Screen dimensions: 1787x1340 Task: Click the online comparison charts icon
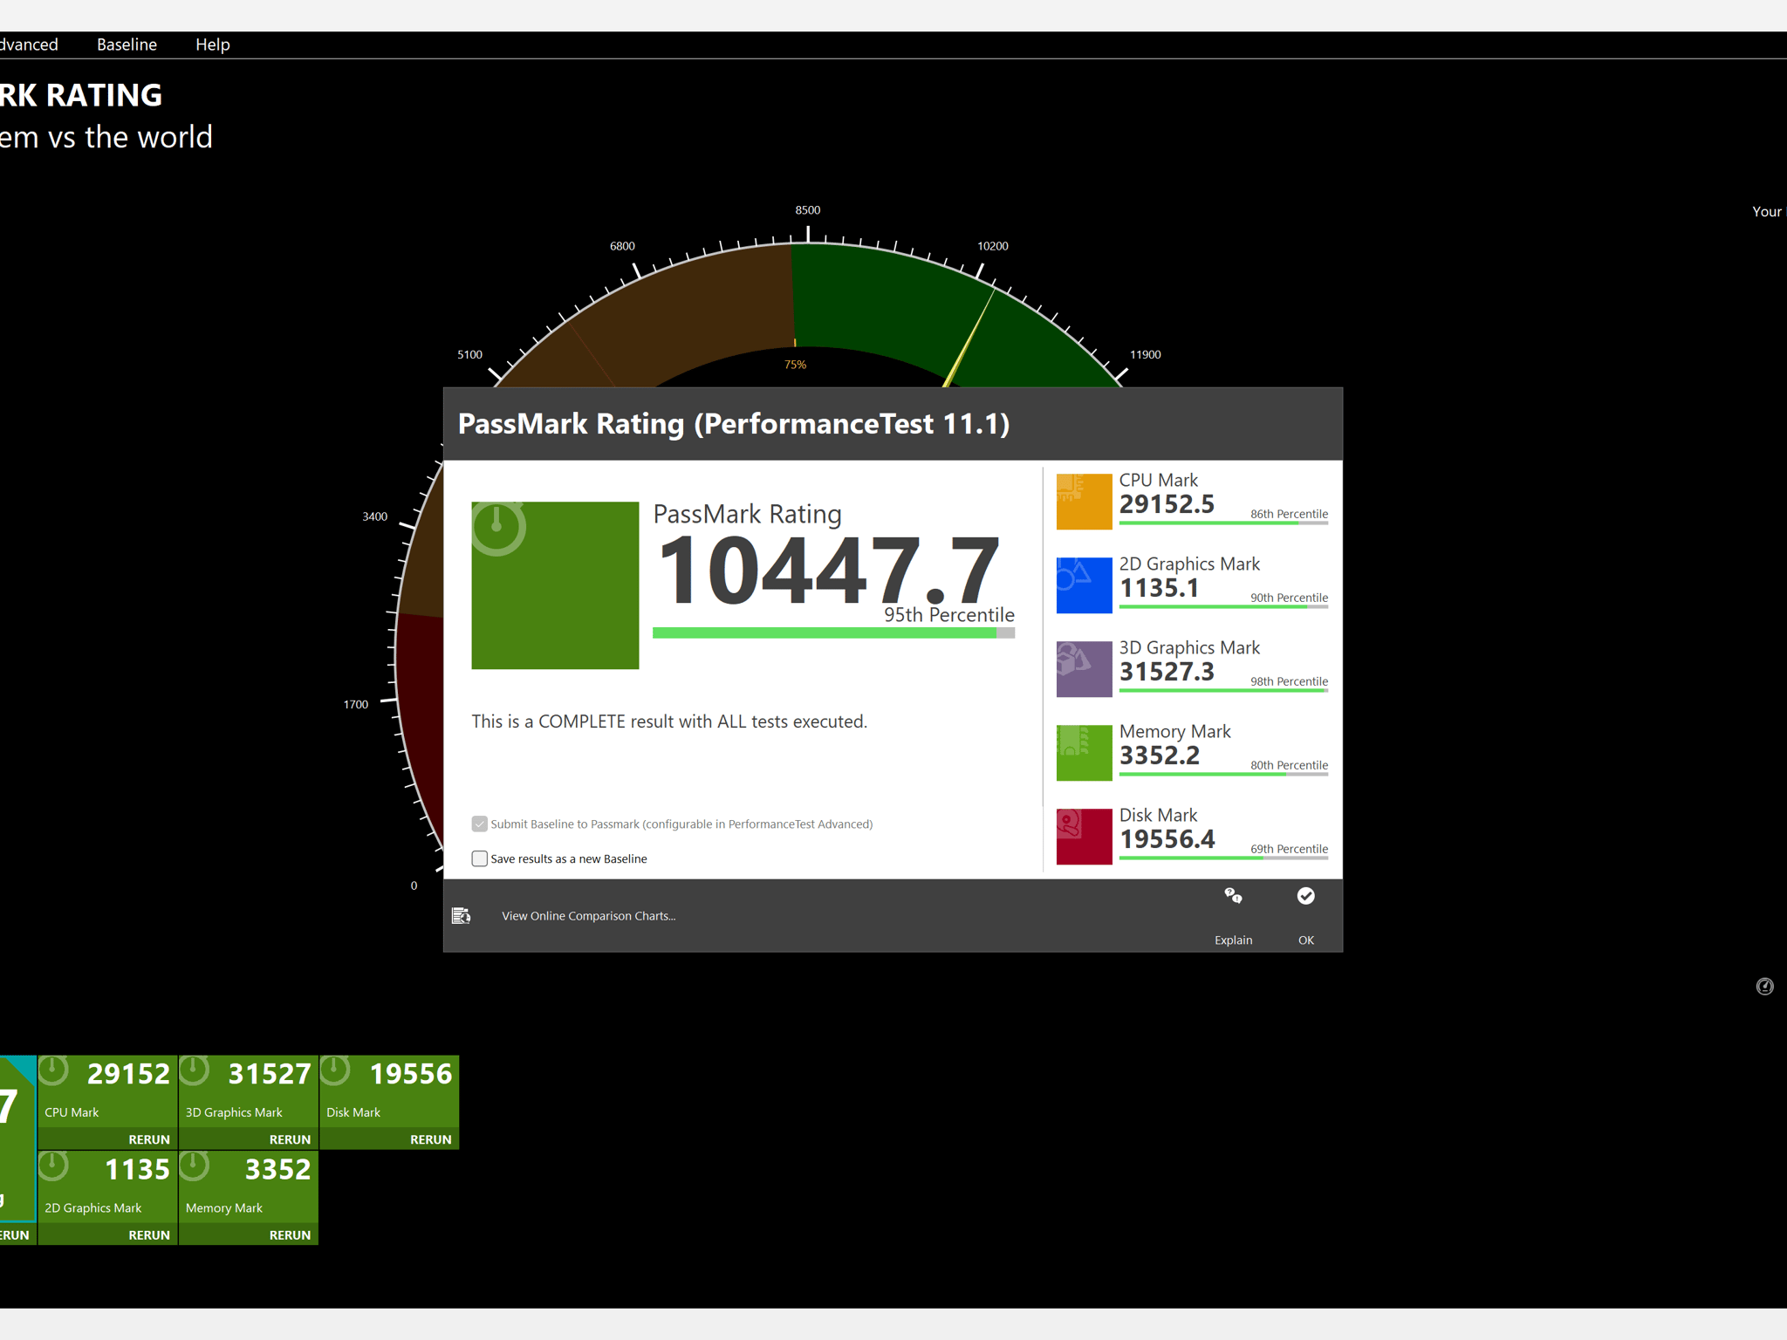[462, 915]
